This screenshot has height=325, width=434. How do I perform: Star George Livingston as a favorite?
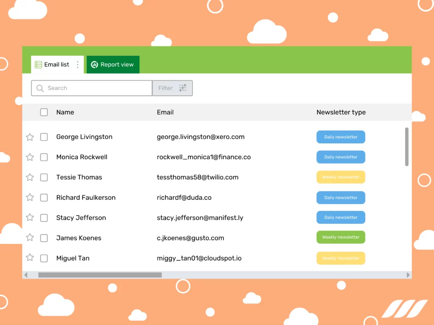(30, 137)
